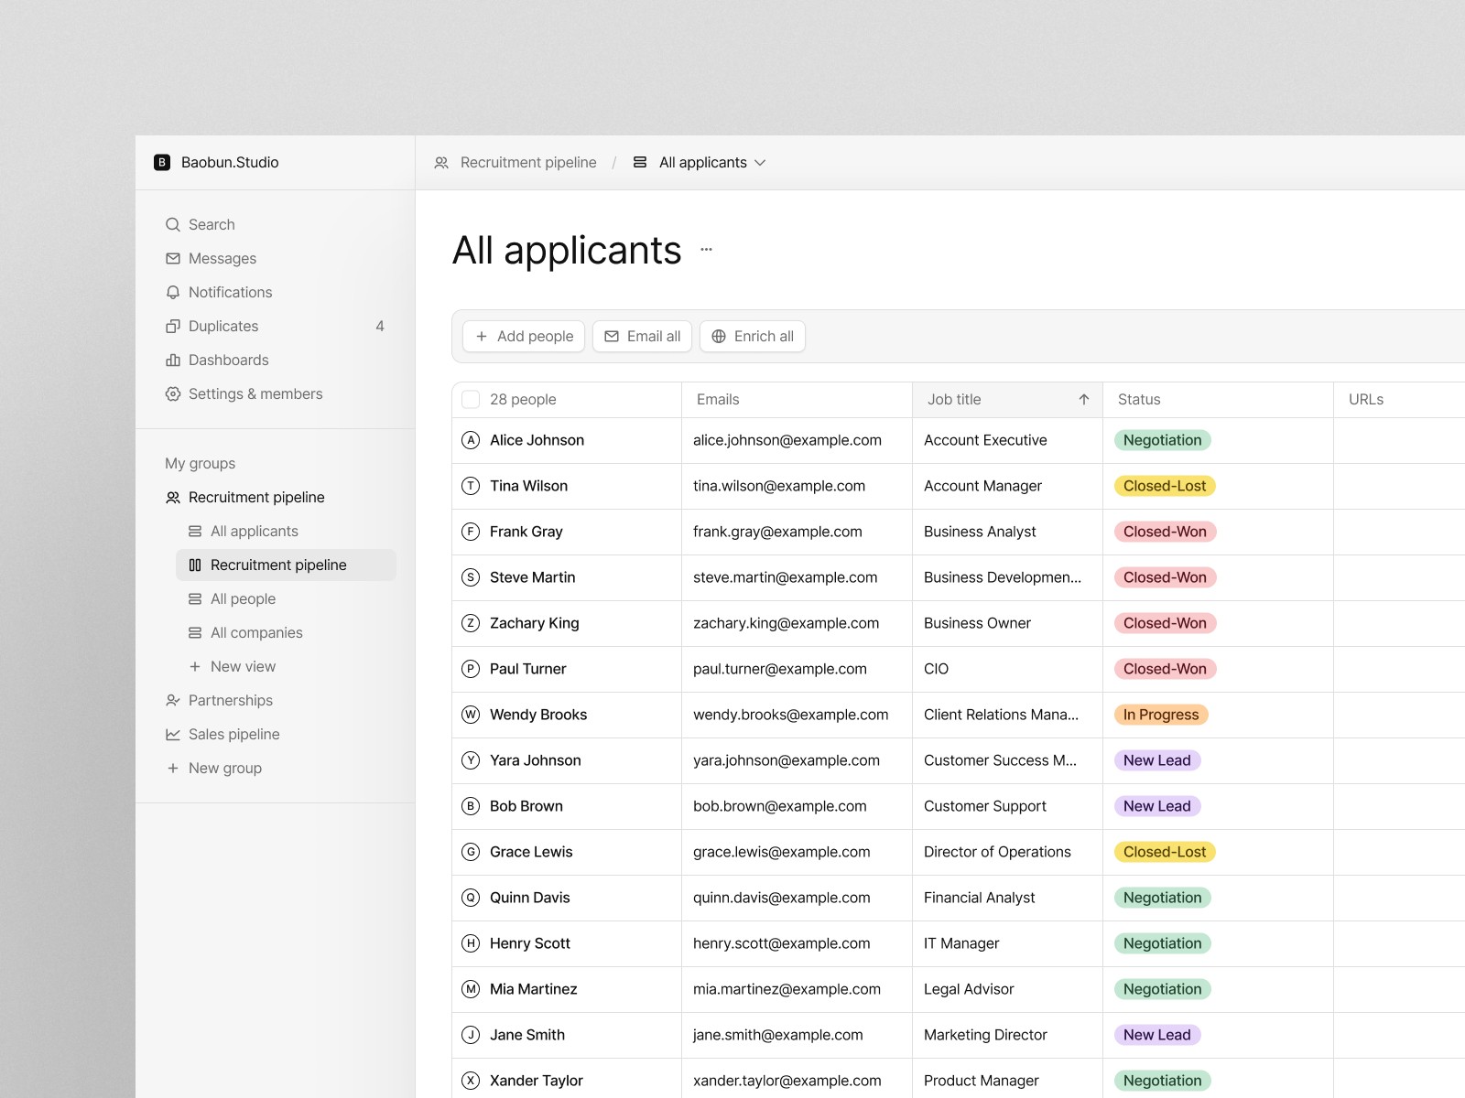Open Settings & members gear icon
This screenshot has height=1098, width=1465.
point(173,394)
